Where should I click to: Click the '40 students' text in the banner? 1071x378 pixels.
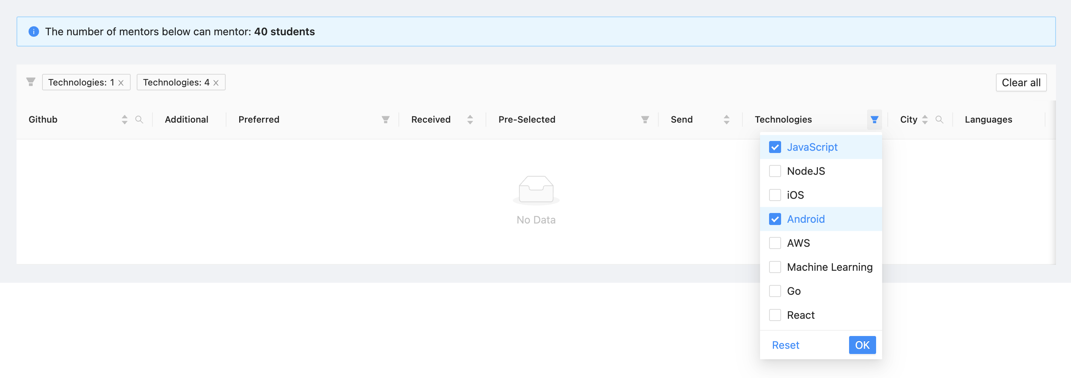pyautogui.click(x=284, y=31)
